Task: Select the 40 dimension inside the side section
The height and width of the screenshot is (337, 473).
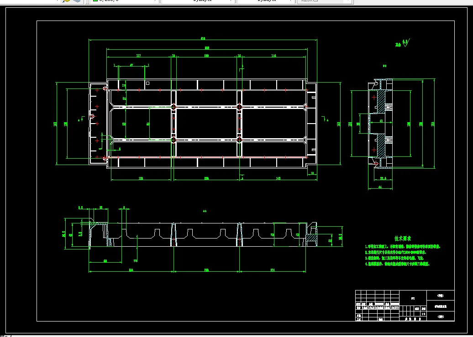Action: [381, 121]
